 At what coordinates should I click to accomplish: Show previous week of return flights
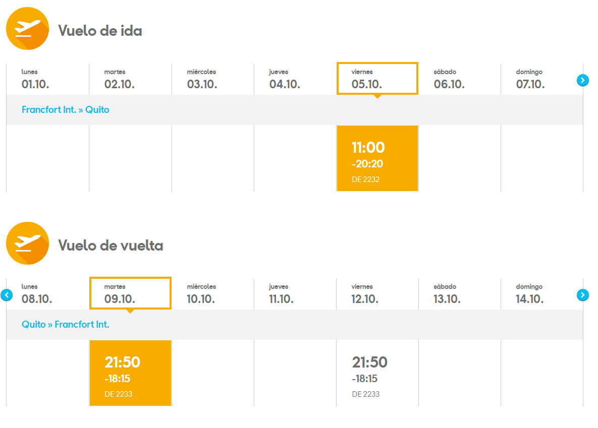[7, 294]
